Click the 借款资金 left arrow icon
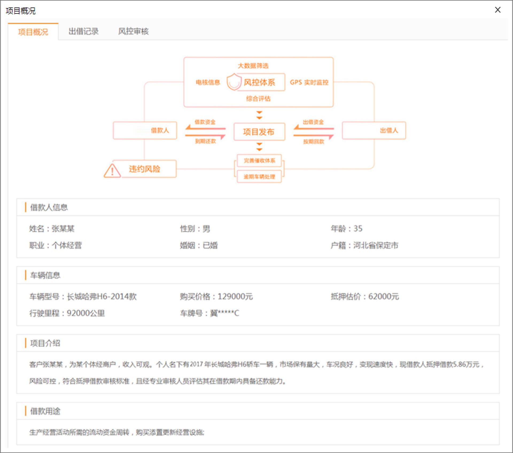Screen dimensions: 513x453 (x=205, y=128)
